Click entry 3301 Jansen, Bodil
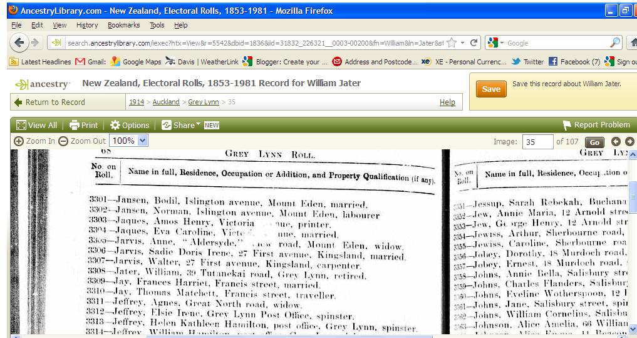The image size is (637, 338). (x=229, y=201)
